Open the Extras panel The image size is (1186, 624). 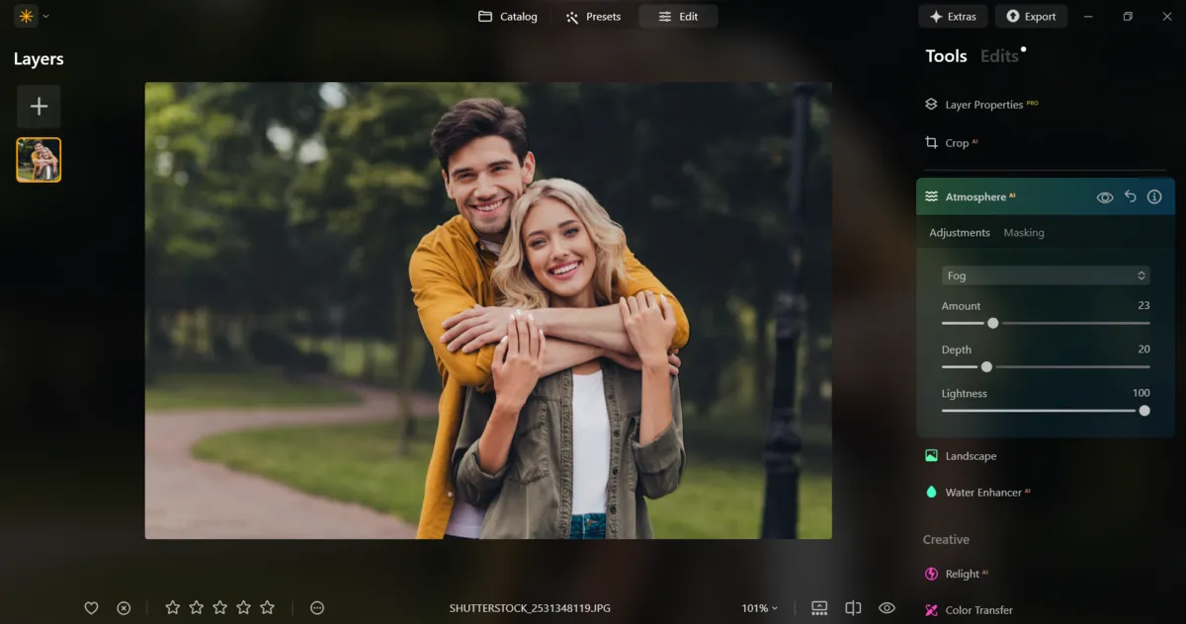point(952,16)
